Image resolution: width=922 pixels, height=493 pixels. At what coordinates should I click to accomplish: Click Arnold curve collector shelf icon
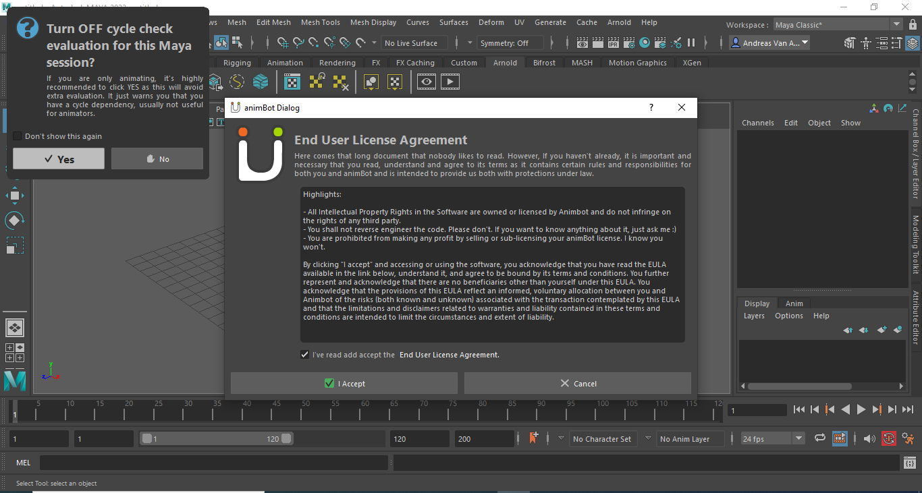[x=237, y=82]
